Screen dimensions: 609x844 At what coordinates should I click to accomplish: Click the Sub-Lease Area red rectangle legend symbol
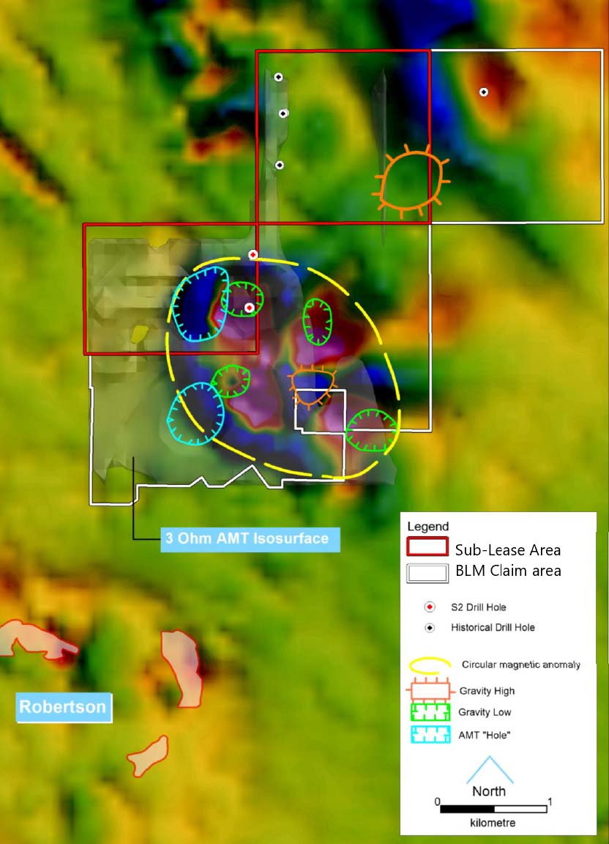tap(427, 547)
